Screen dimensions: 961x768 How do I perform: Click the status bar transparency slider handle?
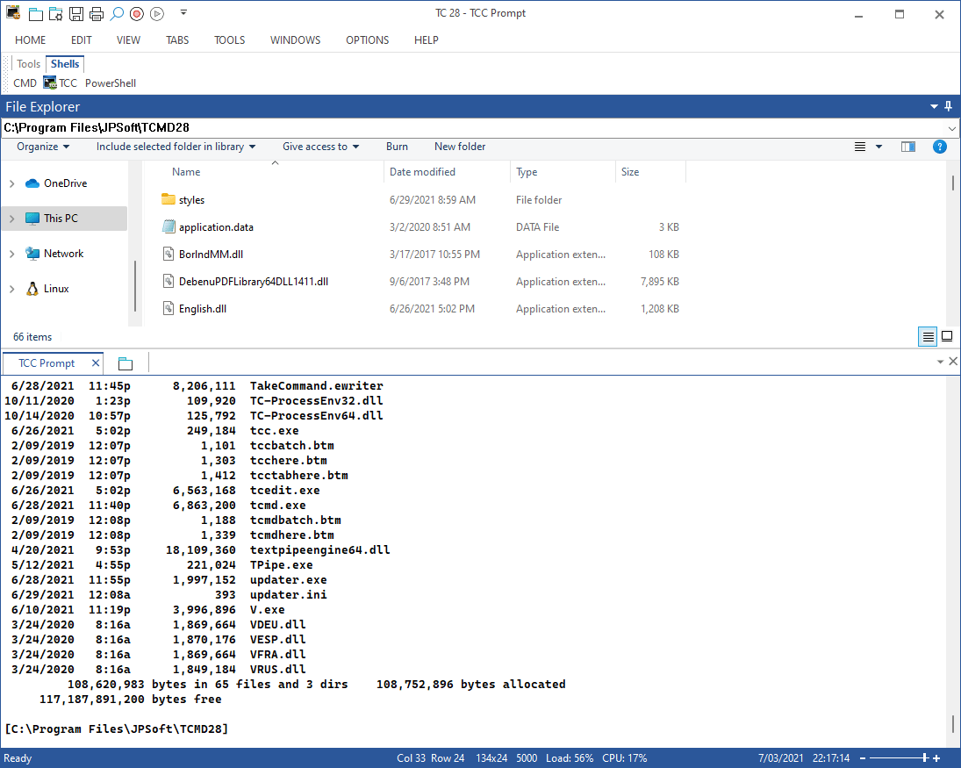(925, 758)
